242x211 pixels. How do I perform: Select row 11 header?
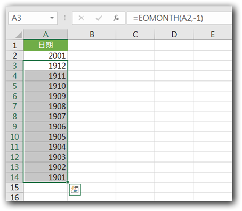(x=14, y=147)
